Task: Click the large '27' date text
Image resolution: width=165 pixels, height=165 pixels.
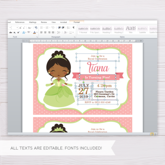Action: (x=83, y=91)
